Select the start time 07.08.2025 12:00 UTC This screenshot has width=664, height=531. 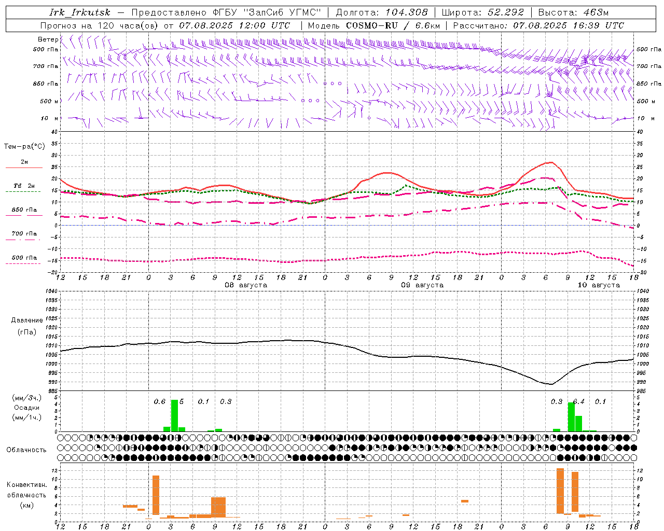click(234, 25)
